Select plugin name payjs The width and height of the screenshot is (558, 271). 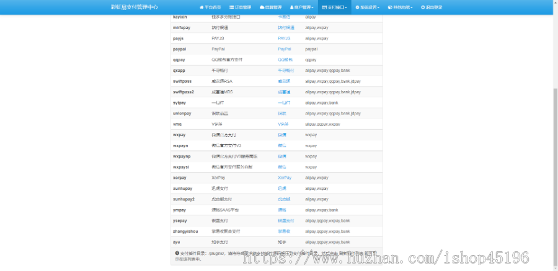[x=179, y=38]
